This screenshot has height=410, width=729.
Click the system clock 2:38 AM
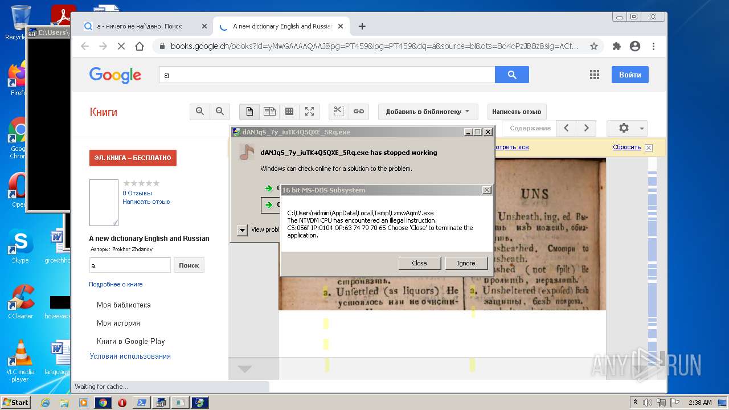[x=699, y=403]
